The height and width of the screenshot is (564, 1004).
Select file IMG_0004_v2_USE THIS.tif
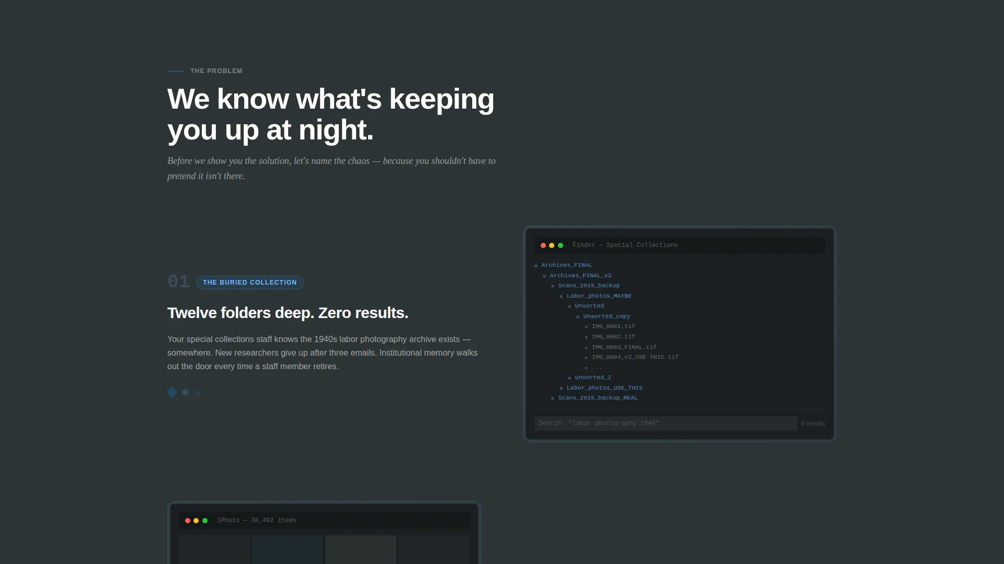click(x=631, y=357)
